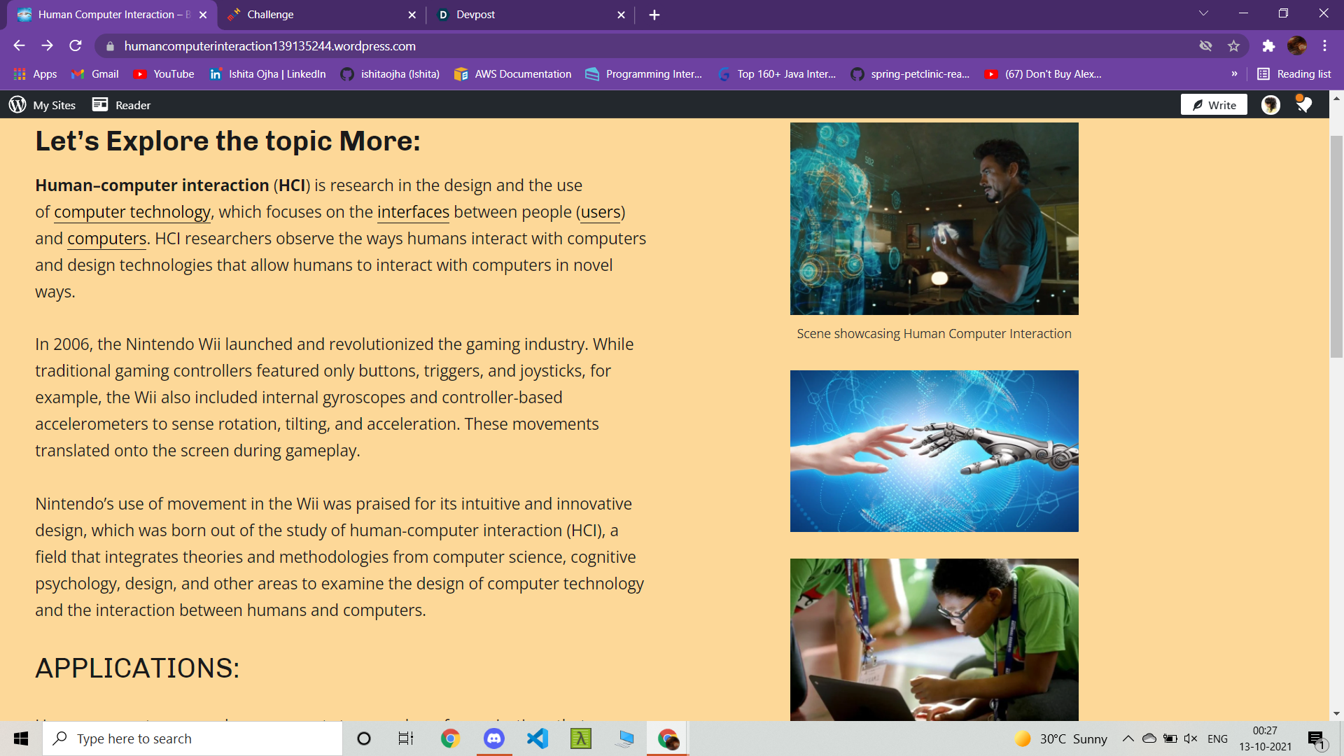Open Visual Studio Code from the taskbar
The height and width of the screenshot is (756, 1344).
click(x=538, y=738)
